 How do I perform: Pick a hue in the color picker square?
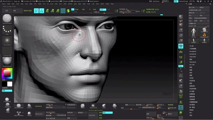click(7, 73)
